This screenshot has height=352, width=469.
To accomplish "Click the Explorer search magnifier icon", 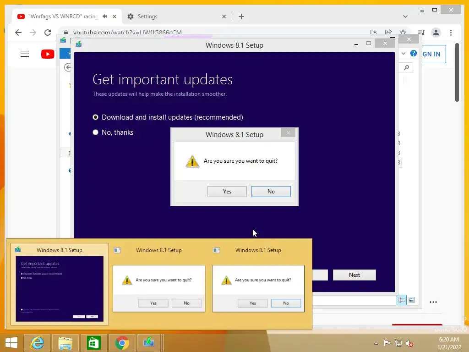I will [x=407, y=68].
